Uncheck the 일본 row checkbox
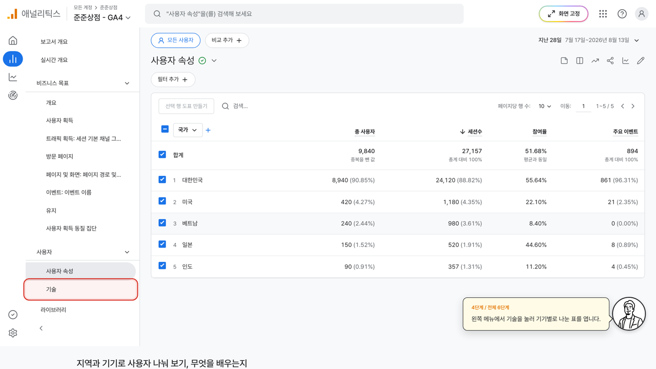The height and width of the screenshot is (369, 656). (x=162, y=244)
